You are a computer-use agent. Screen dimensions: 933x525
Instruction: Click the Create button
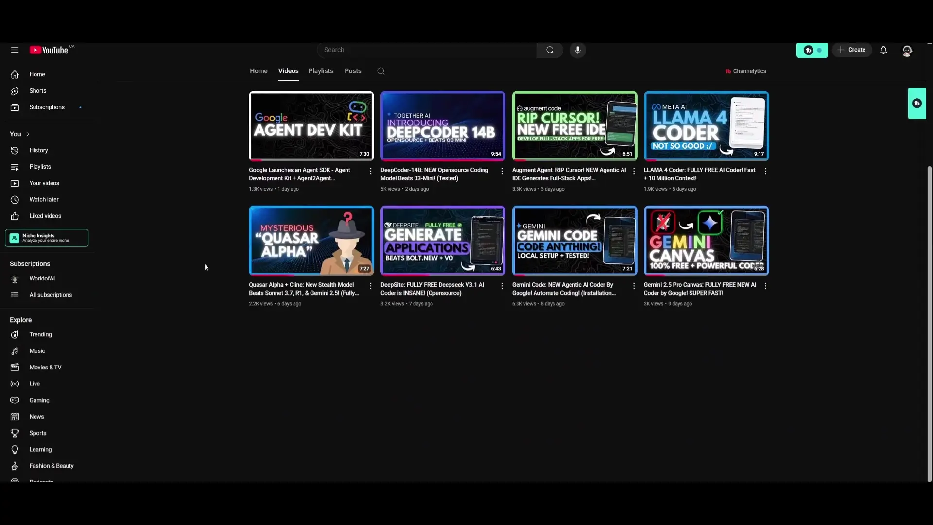[851, 50]
